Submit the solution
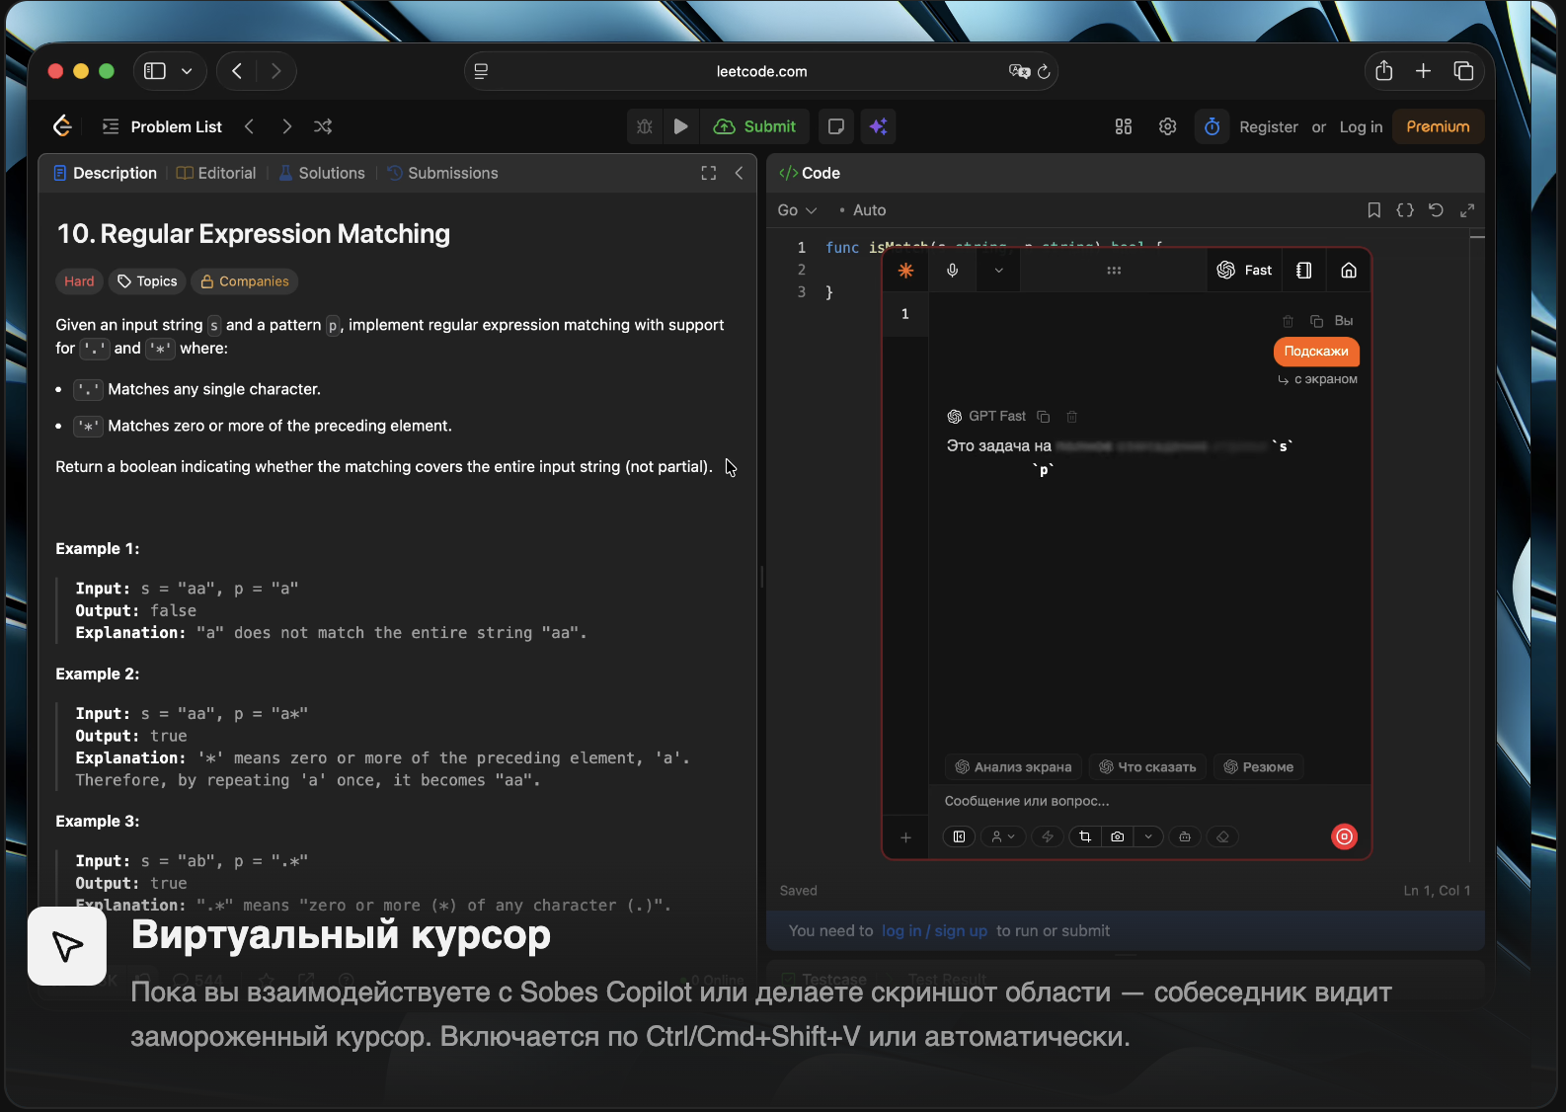 tap(755, 126)
